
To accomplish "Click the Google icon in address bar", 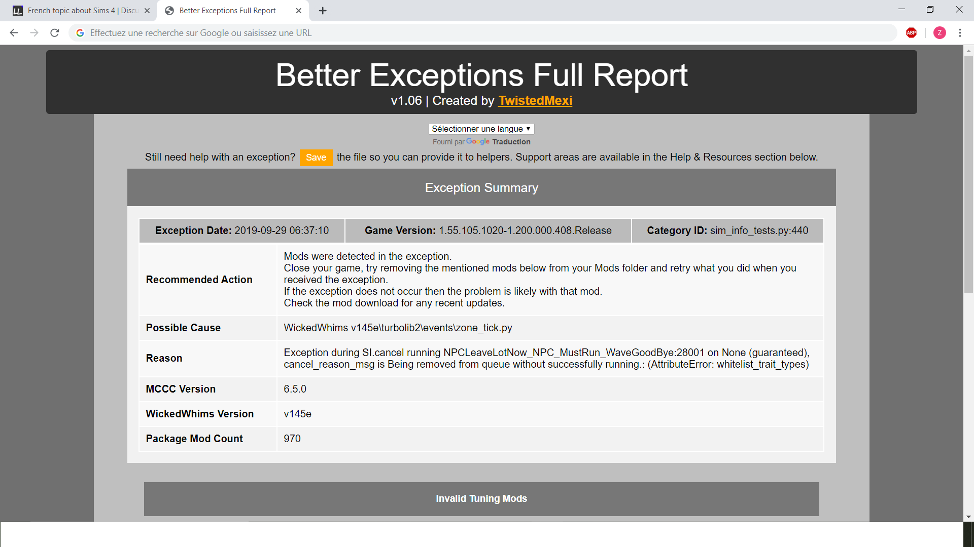I will pyautogui.click(x=80, y=33).
